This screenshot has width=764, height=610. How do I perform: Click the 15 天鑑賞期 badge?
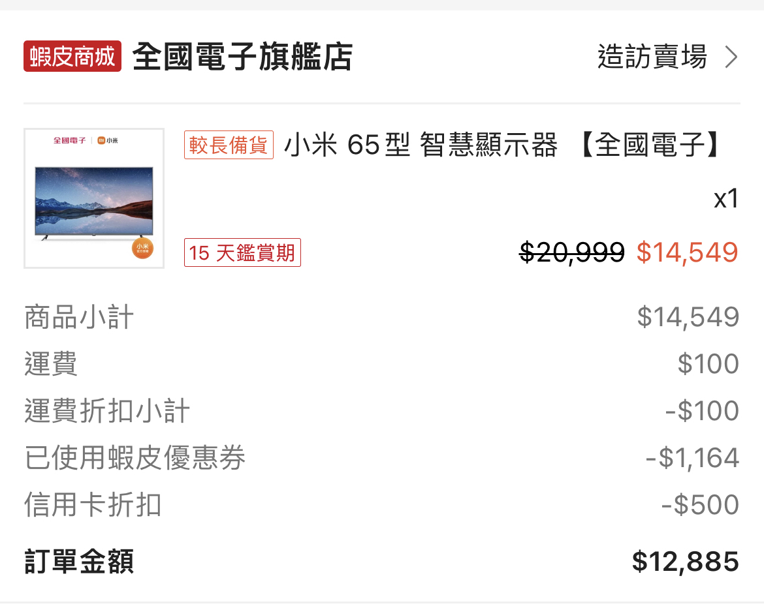(x=242, y=252)
